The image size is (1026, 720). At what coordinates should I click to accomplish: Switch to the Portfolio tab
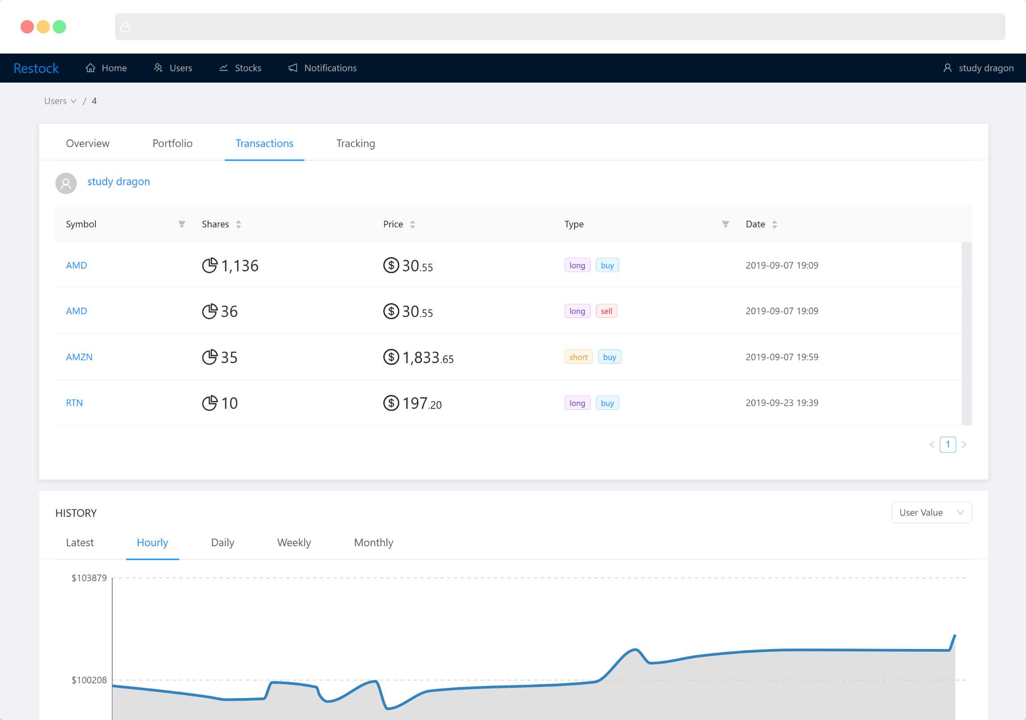tap(173, 143)
